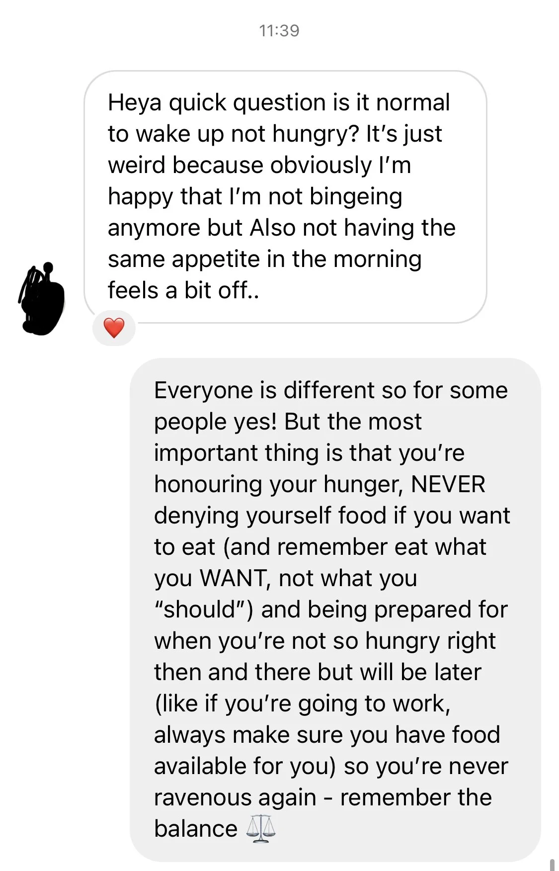Click the word 'balance' before scale emoji
Image resolution: width=559 pixels, height=871 pixels.
196,829
